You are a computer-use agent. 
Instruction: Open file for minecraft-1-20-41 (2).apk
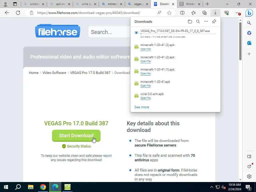point(145,61)
